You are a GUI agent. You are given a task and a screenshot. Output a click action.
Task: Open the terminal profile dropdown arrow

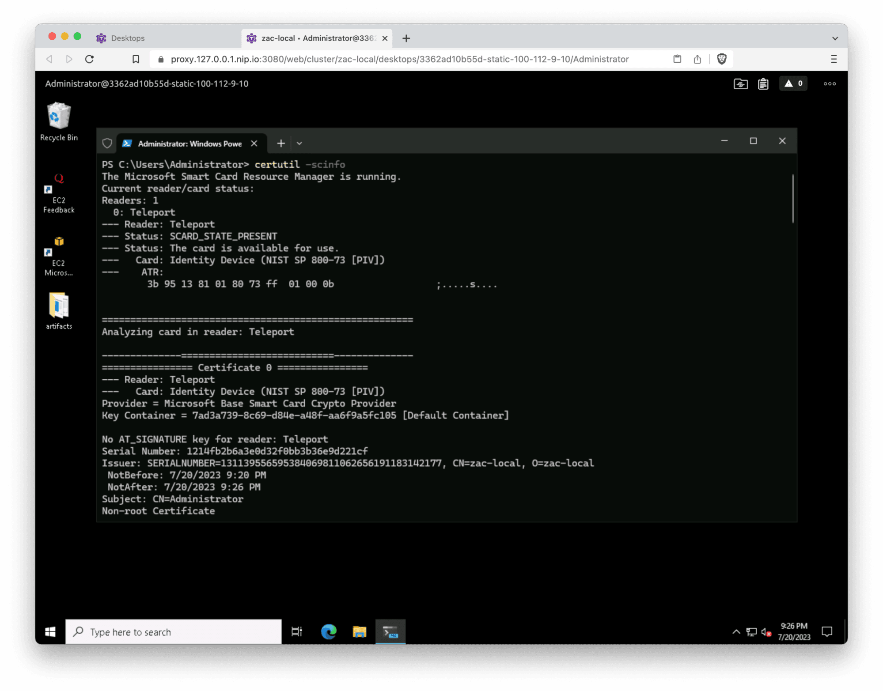click(x=299, y=143)
